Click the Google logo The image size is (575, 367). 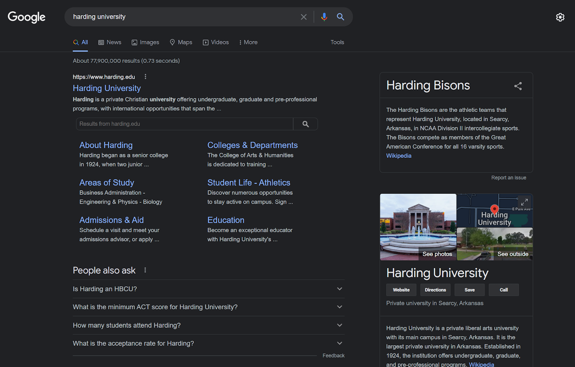[x=27, y=17]
